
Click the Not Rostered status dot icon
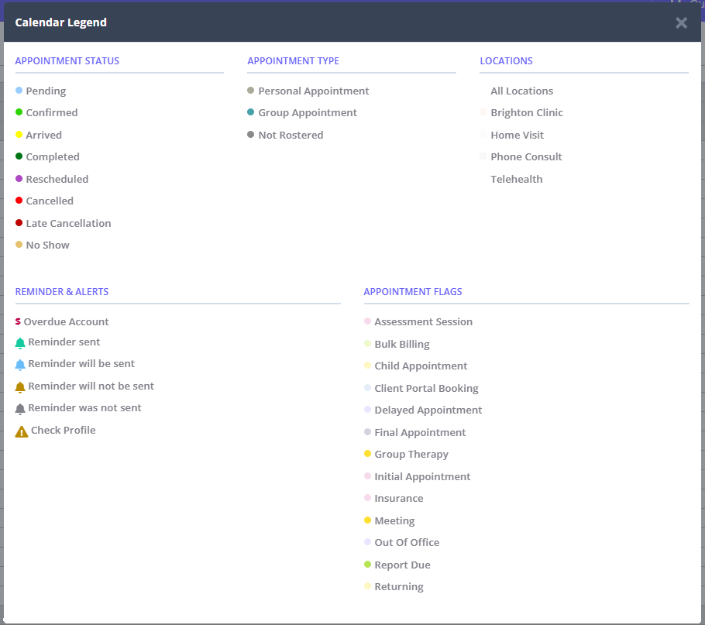tap(250, 134)
